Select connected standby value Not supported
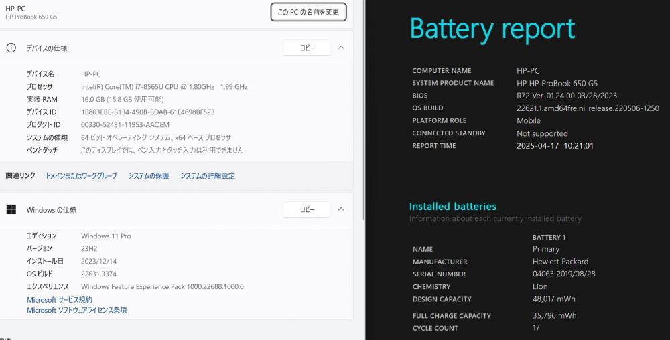 coord(542,134)
